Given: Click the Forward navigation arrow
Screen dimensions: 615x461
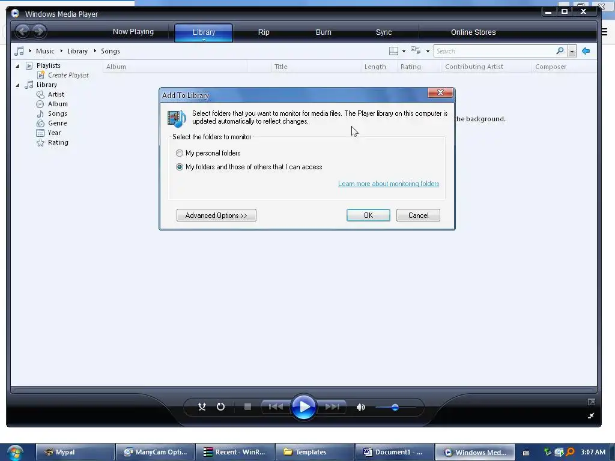Looking at the screenshot, I should 39,31.
